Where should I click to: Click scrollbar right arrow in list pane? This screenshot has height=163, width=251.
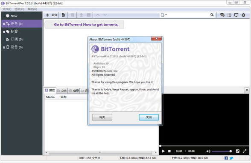[155, 152]
